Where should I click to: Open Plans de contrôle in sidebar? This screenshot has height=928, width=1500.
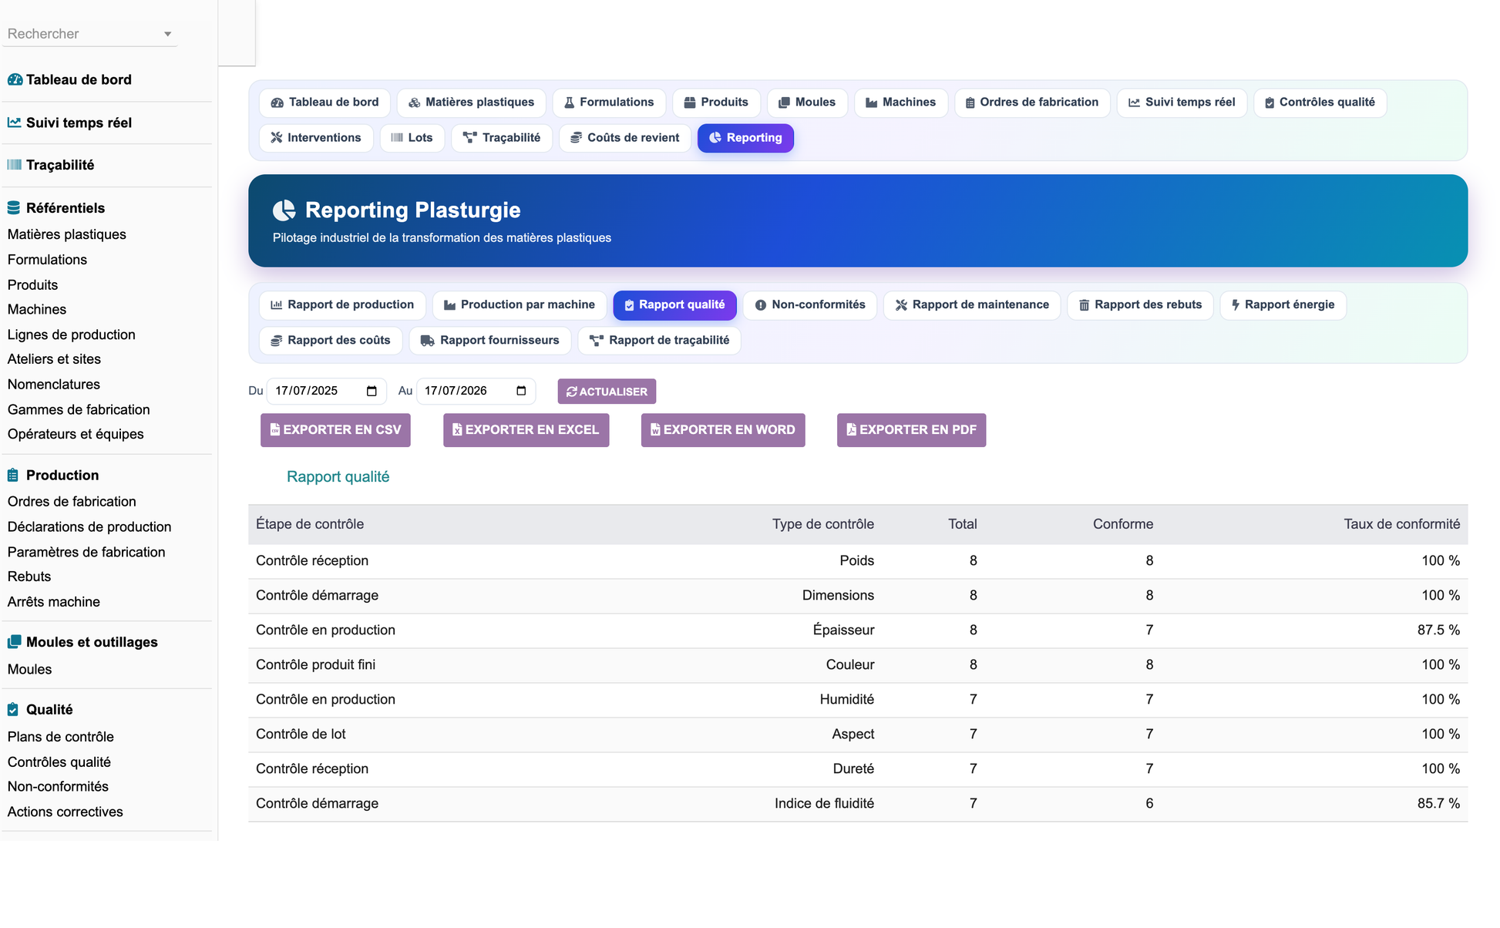(x=61, y=737)
